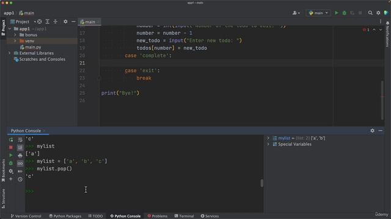
Task: Click the Python Console button in bottom bar
Action: (x=125, y=216)
